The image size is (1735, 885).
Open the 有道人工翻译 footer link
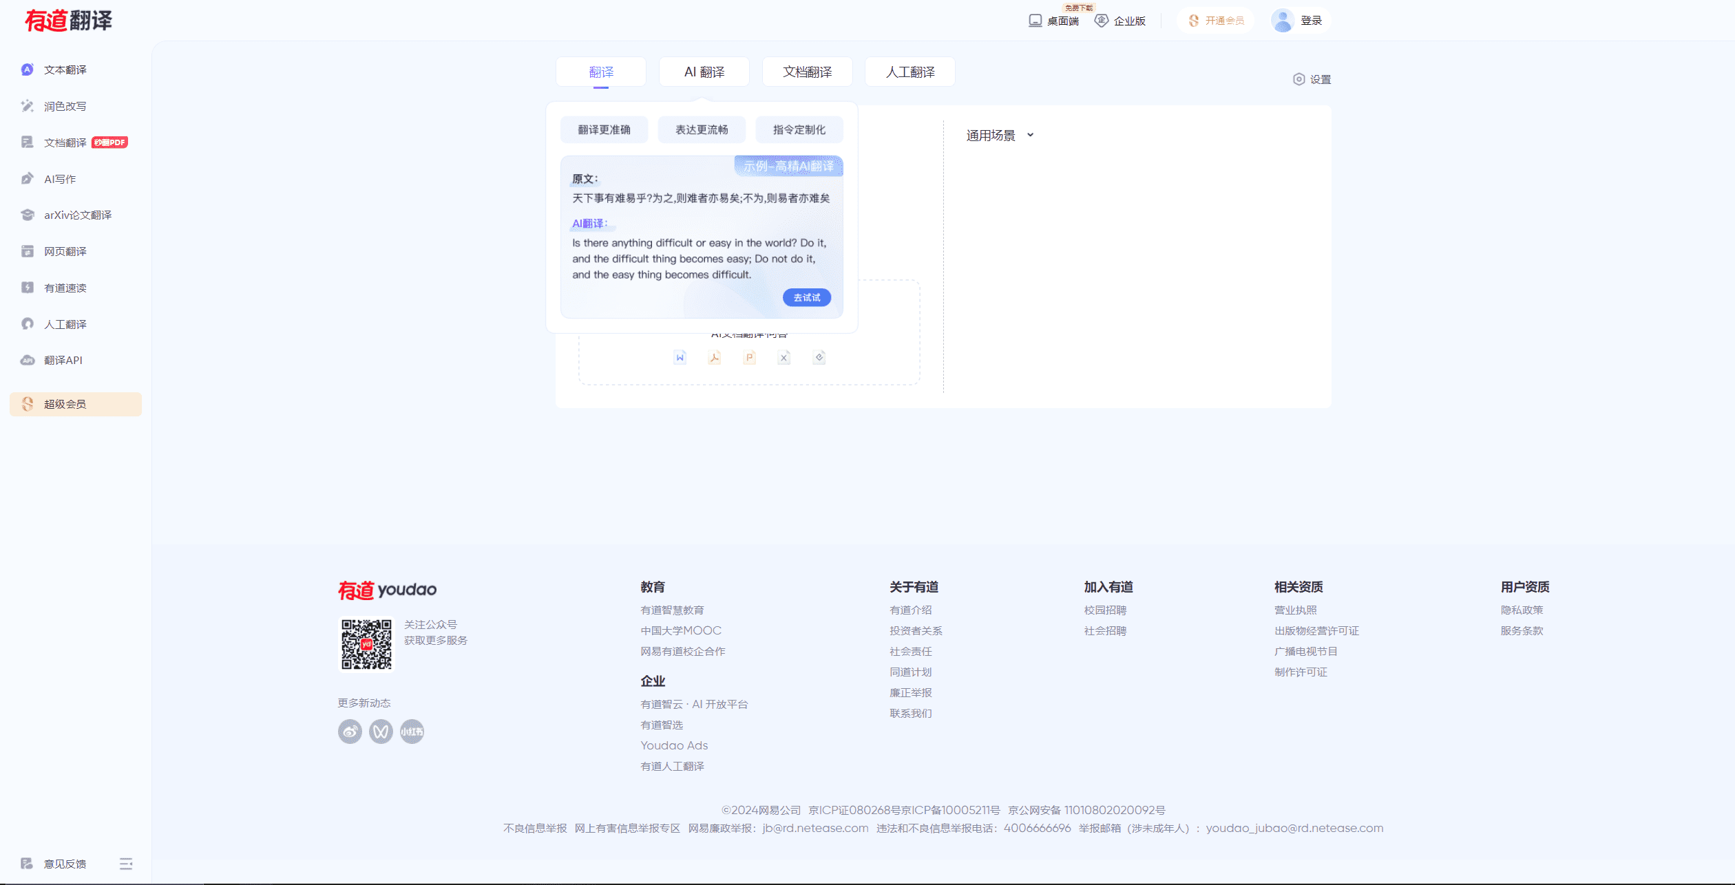[672, 766]
